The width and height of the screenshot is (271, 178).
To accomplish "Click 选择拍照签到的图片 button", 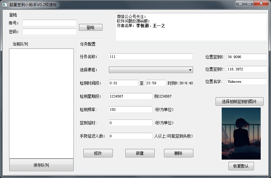I will (x=239, y=101).
